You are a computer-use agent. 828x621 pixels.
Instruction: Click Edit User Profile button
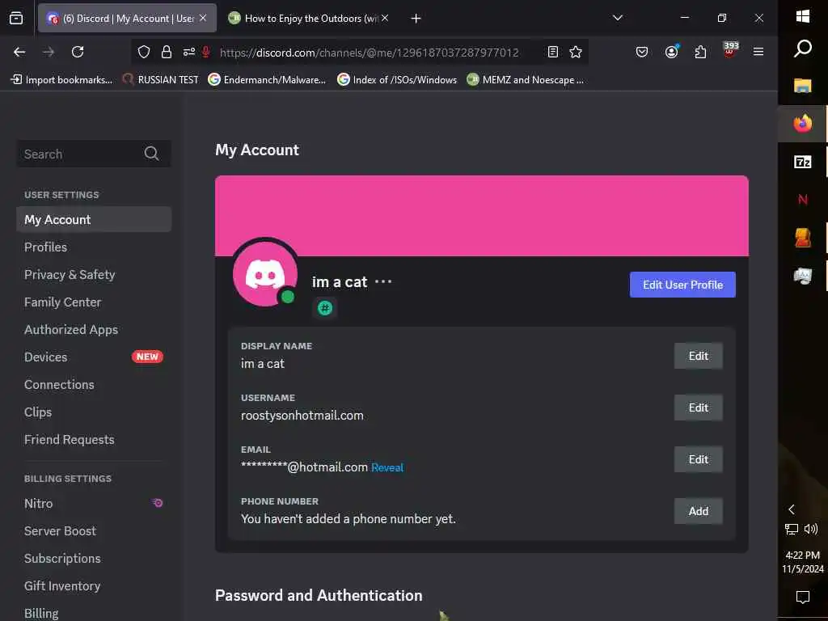(682, 285)
